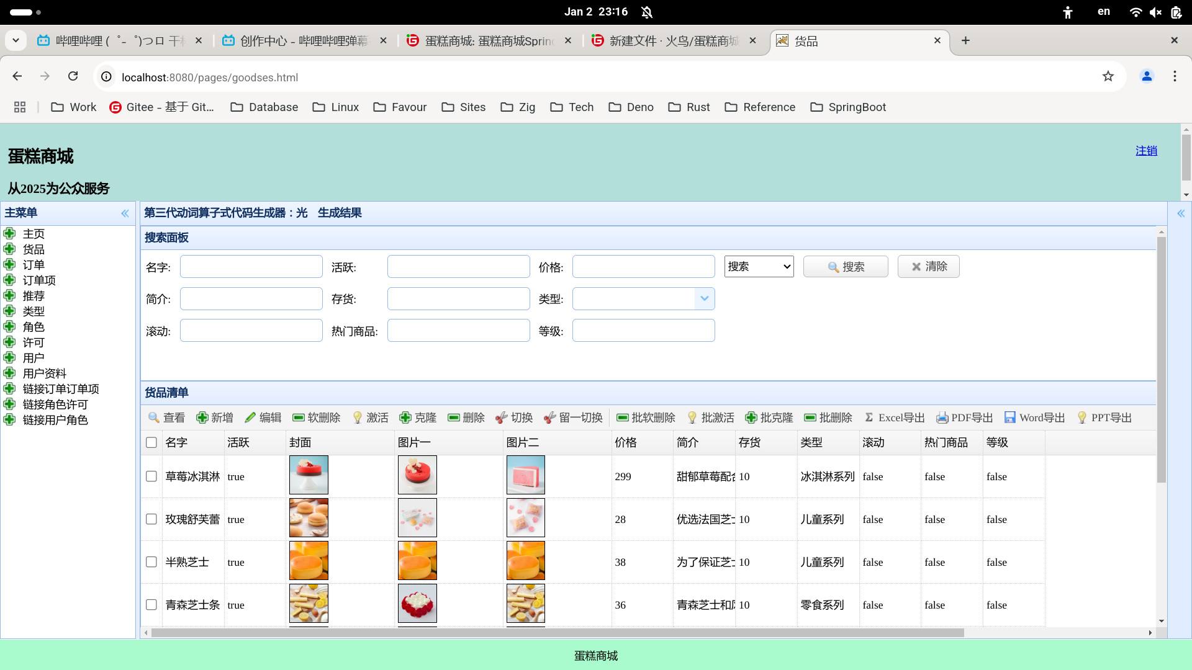Viewport: 1192px width, 670px height.
Task: Expand the 类型 selection dropdown
Action: coord(703,298)
